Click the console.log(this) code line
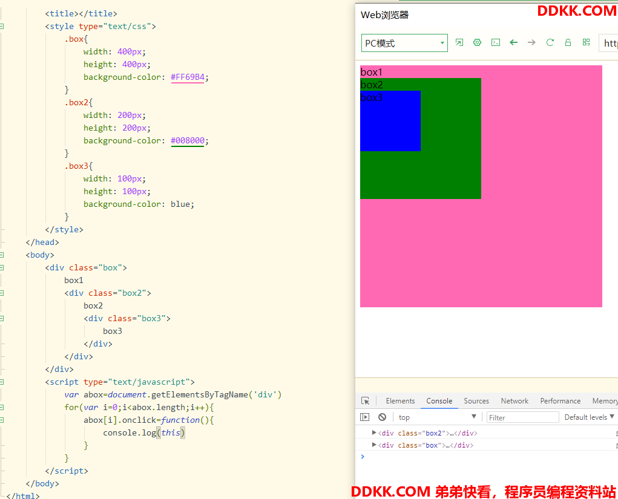Viewport: 618px width, 499px height. (x=144, y=433)
